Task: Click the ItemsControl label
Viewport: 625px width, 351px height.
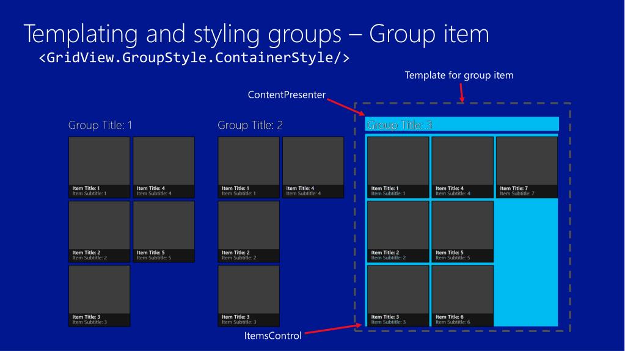Action: (273, 336)
